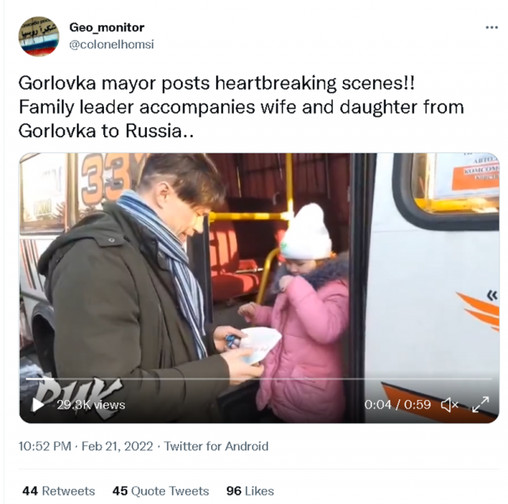508x504 pixels.
Task: View the 45 Quote Tweets list
Action: coord(160,491)
